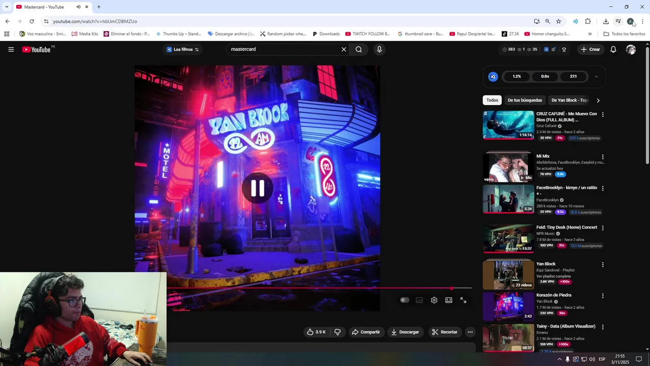Click the search magnifier button

tap(359, 49)
